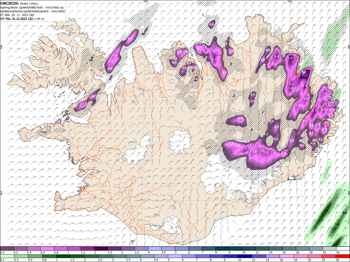This screenshot has height=262, width=350.
Task: Click the "0.2" legend scale label
Action: click(2, 252)
